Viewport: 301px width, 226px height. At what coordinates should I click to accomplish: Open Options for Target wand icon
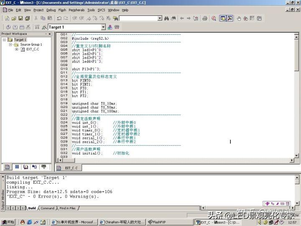coord(44,27)
